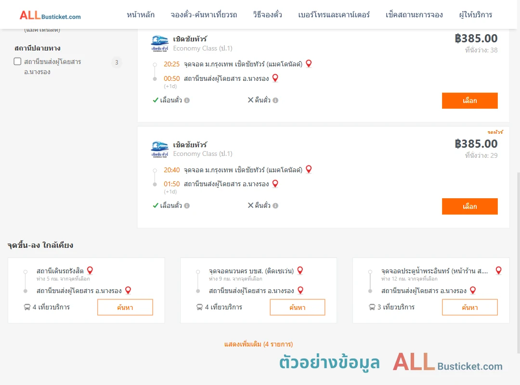
Task: Tick the สถานีขนส่งผู้โดยสาร อ.นางรอง destination checkbox
Action: tap(18, 61)
